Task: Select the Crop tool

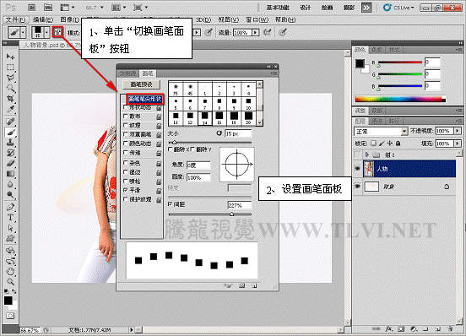Action: (x=10, y=99)
